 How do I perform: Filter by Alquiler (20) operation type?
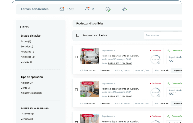[x=27, y=83]
